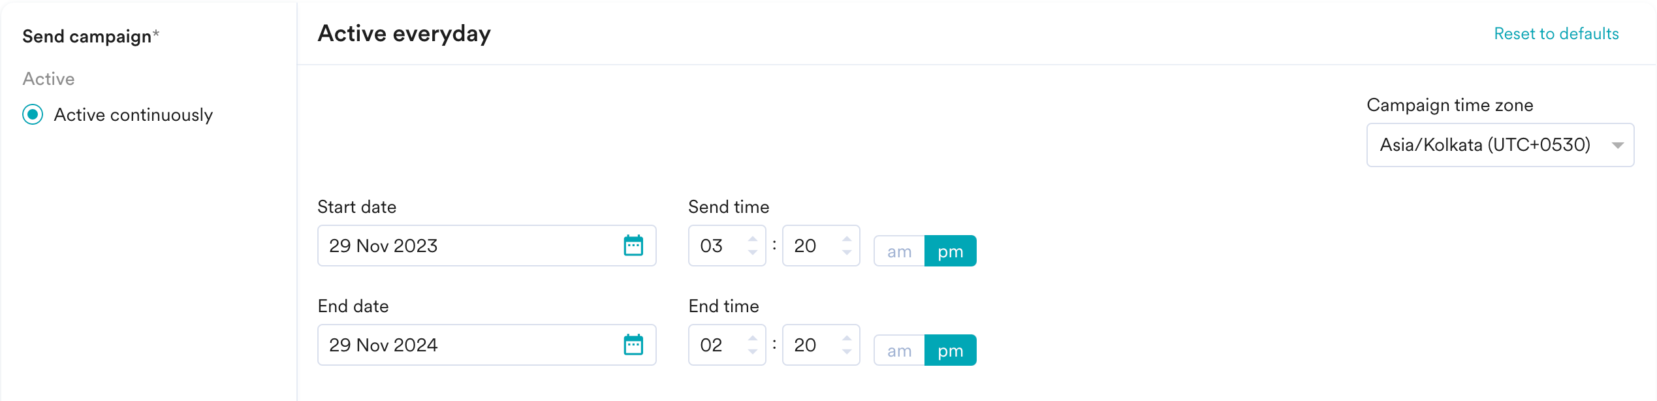
Task: Increase the Send time minutes value
Action: pyautogui.click(x=847, y=238)
